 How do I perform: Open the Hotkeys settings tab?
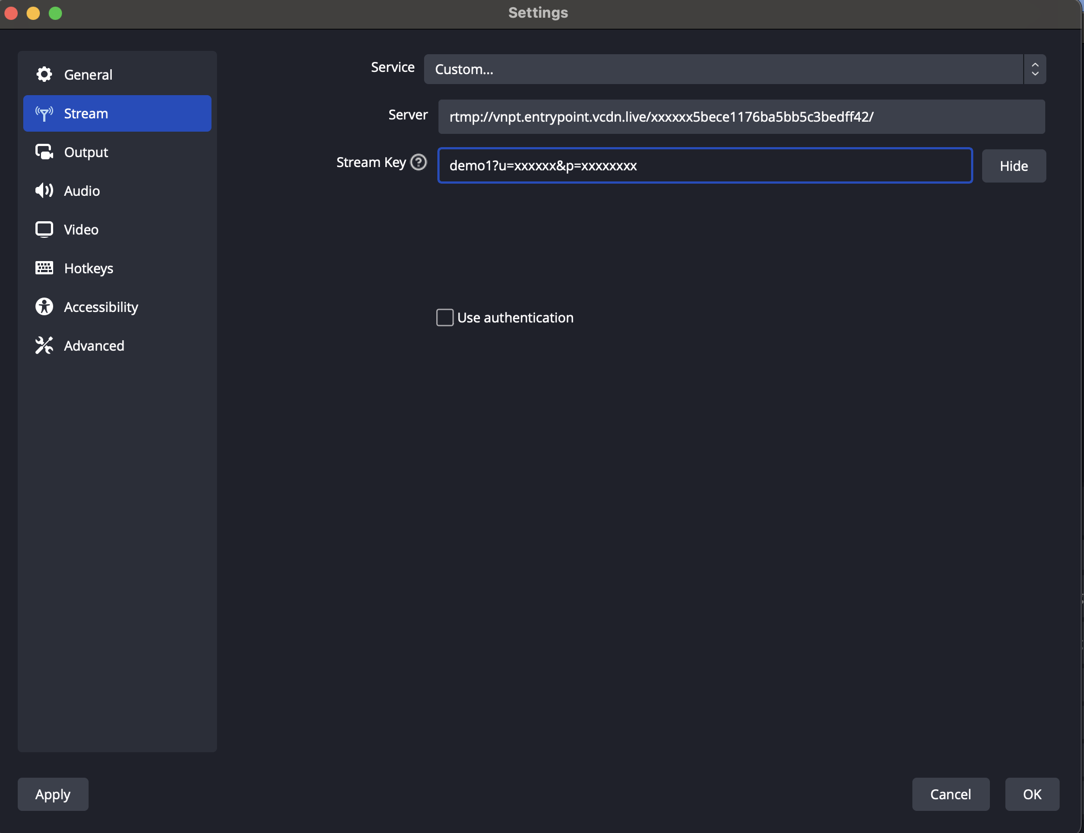click(89, 268)
